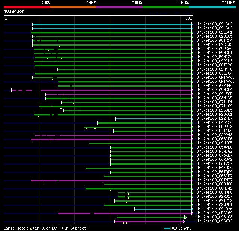Click the UniRef100_A4LA76 label
Image resolution: width=239 pixels, height=231 pixels.
(214, 209)
